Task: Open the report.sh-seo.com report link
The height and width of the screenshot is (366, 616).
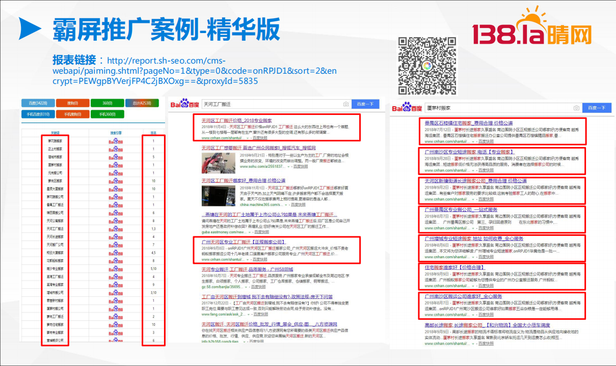Action: pyautogui.click(x=194, y=71)
